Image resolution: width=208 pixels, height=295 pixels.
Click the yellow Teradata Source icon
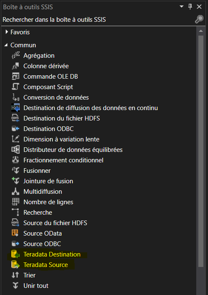coord(16,265)
